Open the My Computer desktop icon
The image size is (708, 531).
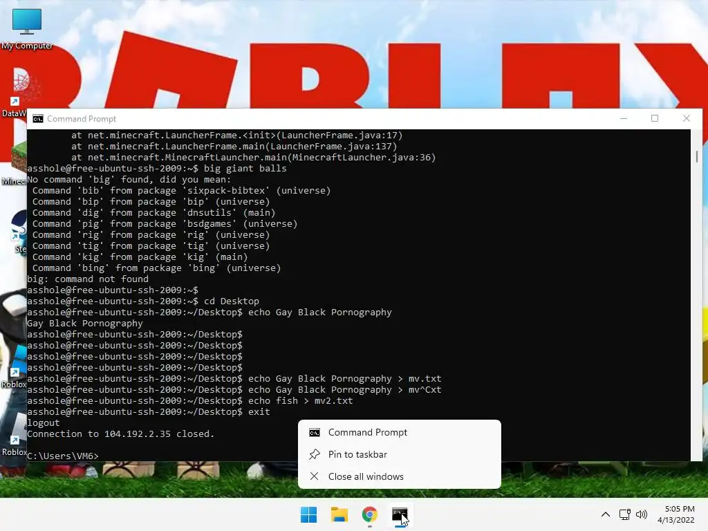point(27,29)
